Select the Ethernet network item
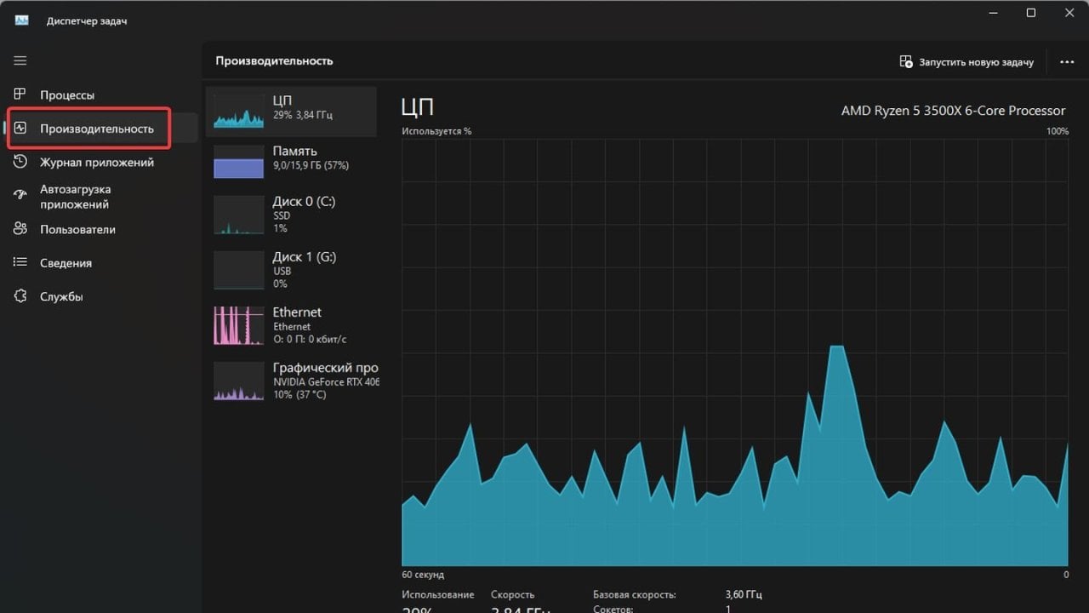 point(291,325)
